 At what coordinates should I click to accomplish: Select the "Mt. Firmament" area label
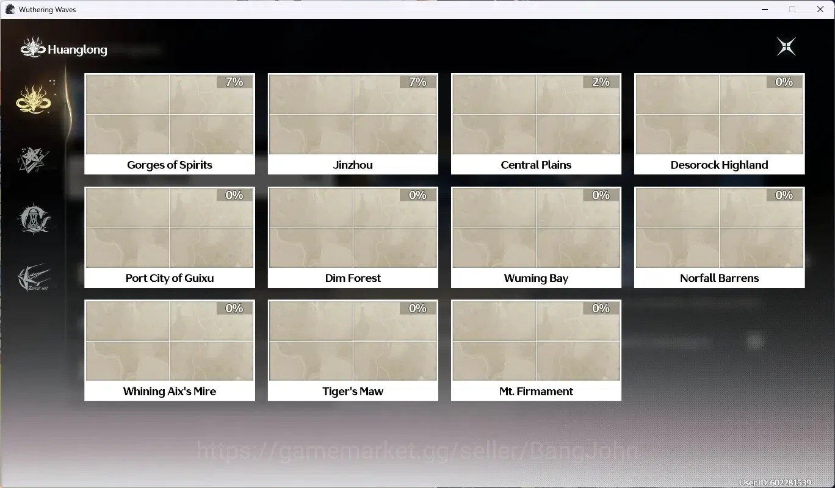pos(536,391)
